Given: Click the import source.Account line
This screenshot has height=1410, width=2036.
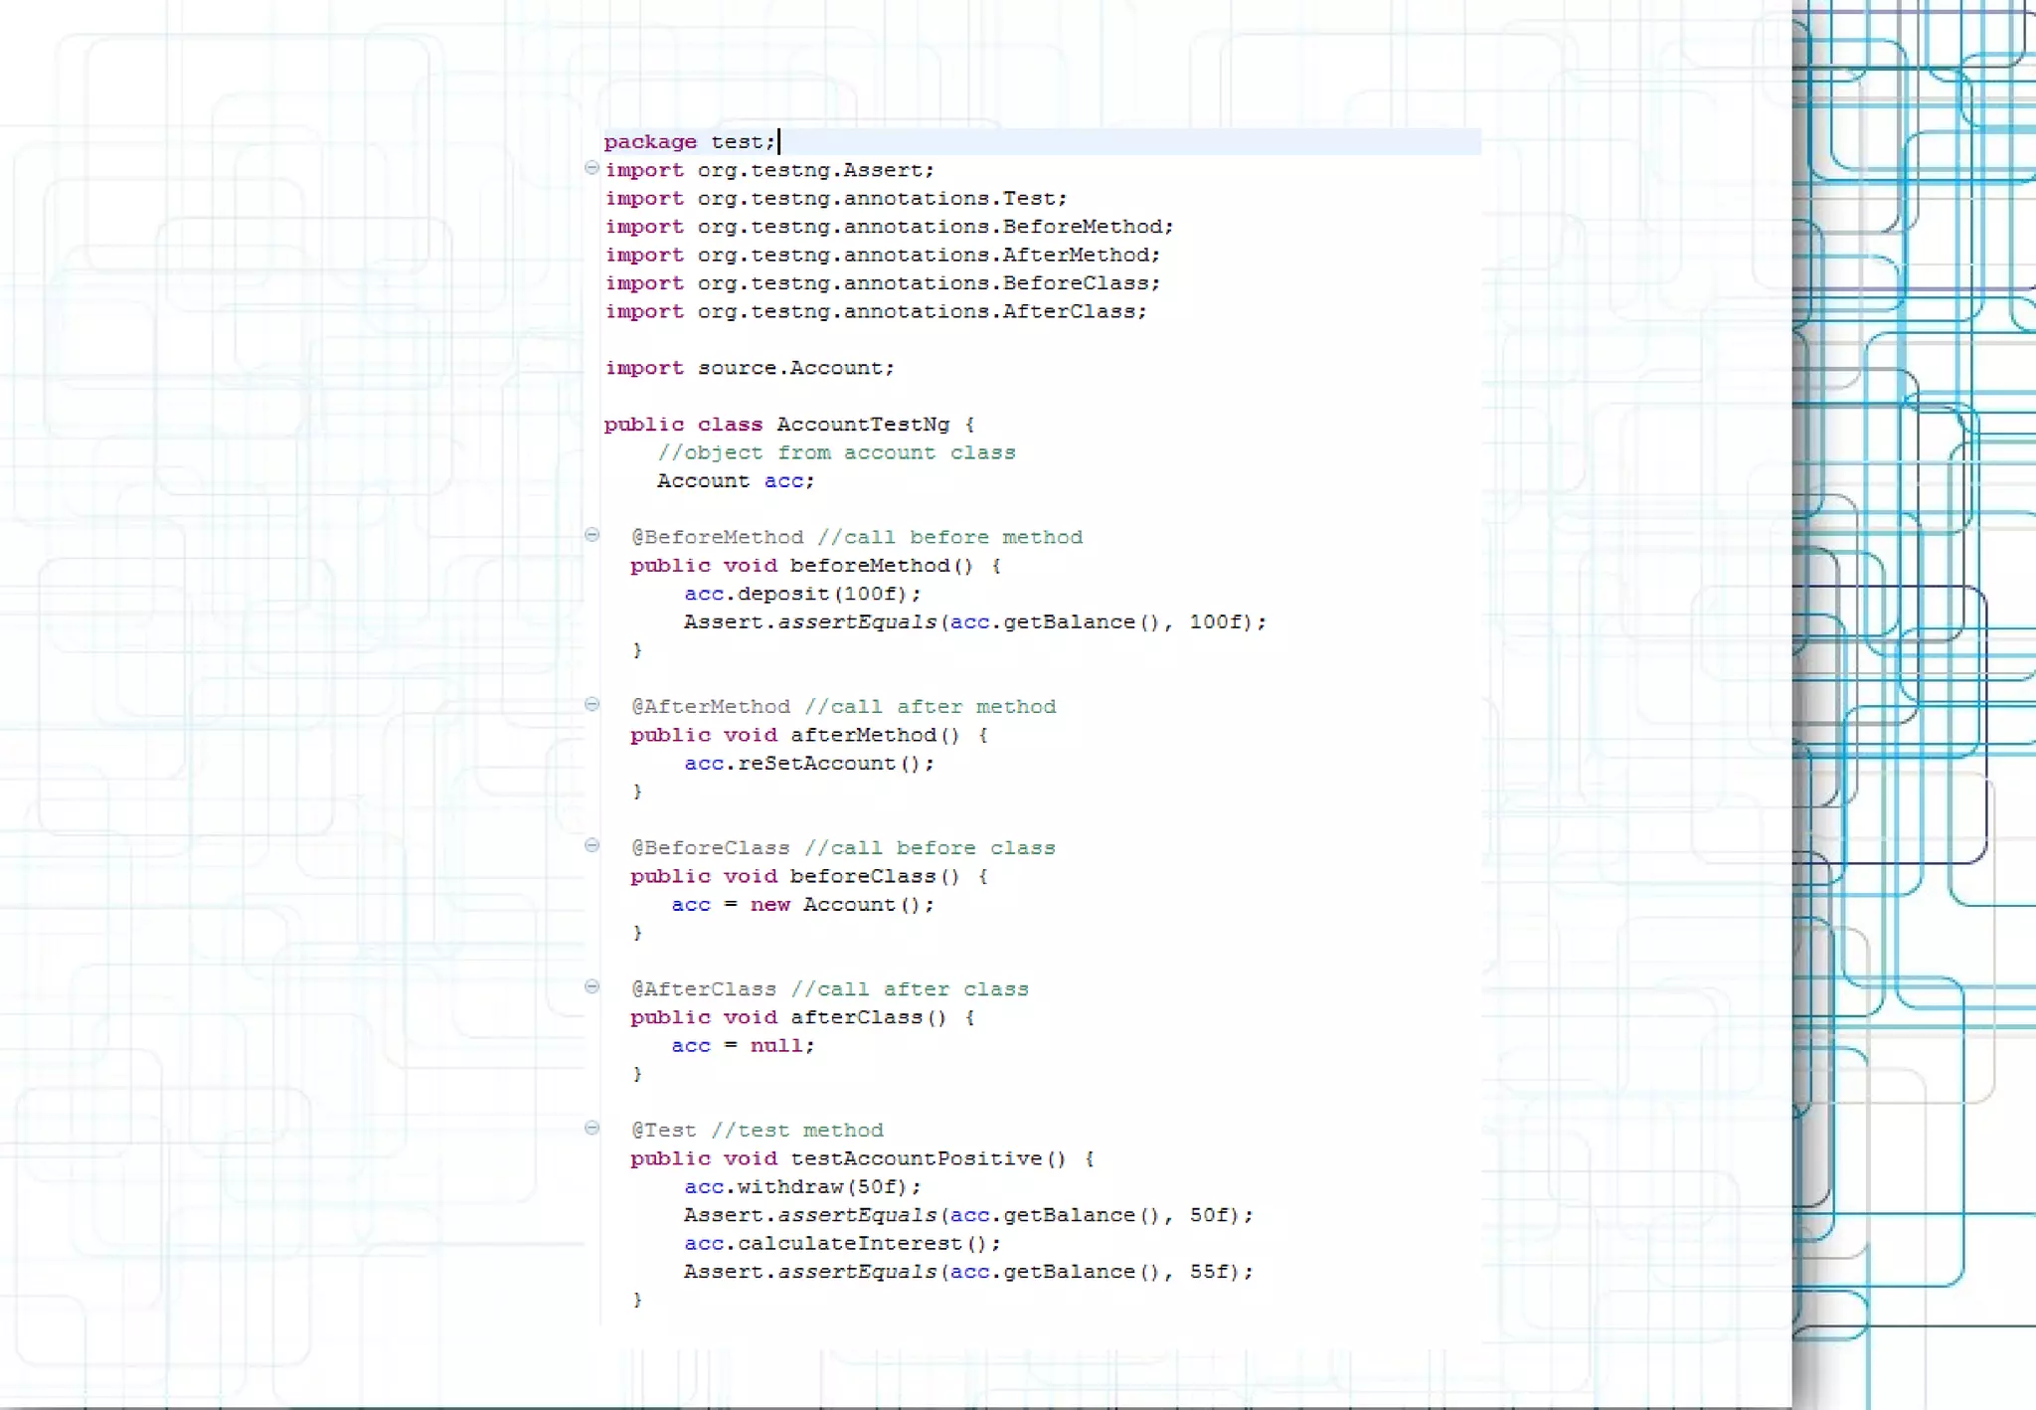Looking at the screenshot, I should [750, 368].
